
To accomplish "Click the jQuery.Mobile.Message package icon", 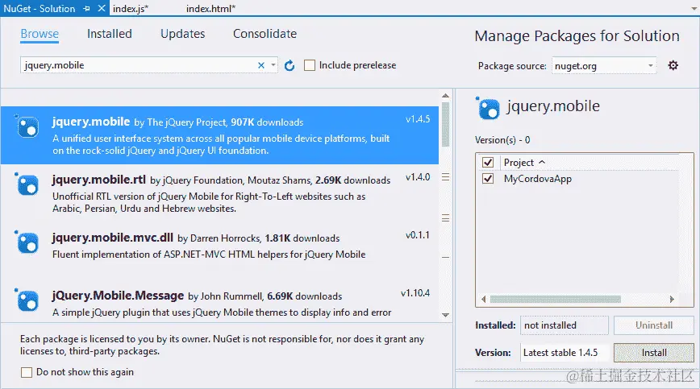I will coord(27,300).
